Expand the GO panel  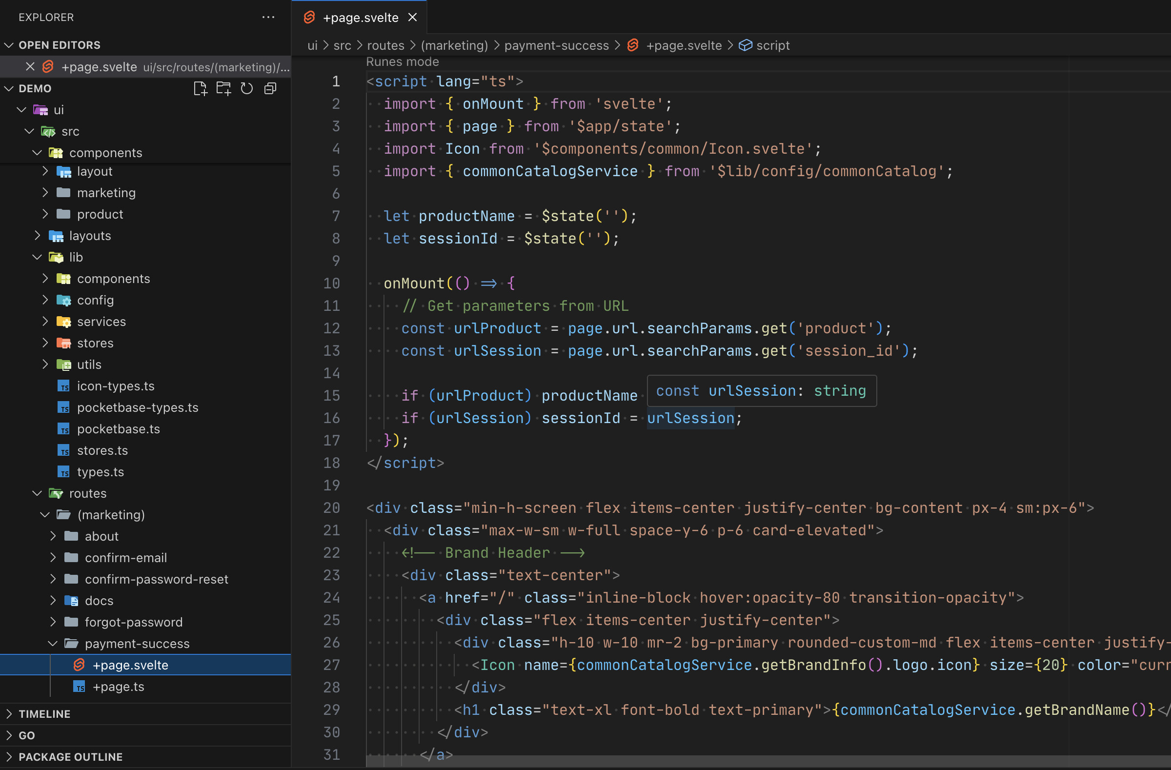9,735
